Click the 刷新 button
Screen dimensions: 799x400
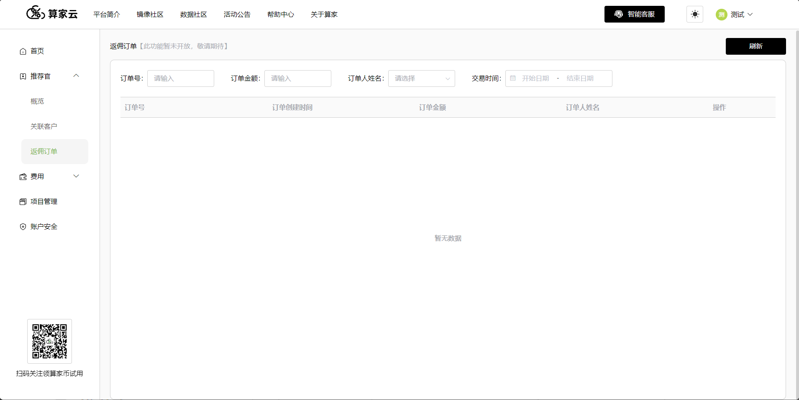755,46
